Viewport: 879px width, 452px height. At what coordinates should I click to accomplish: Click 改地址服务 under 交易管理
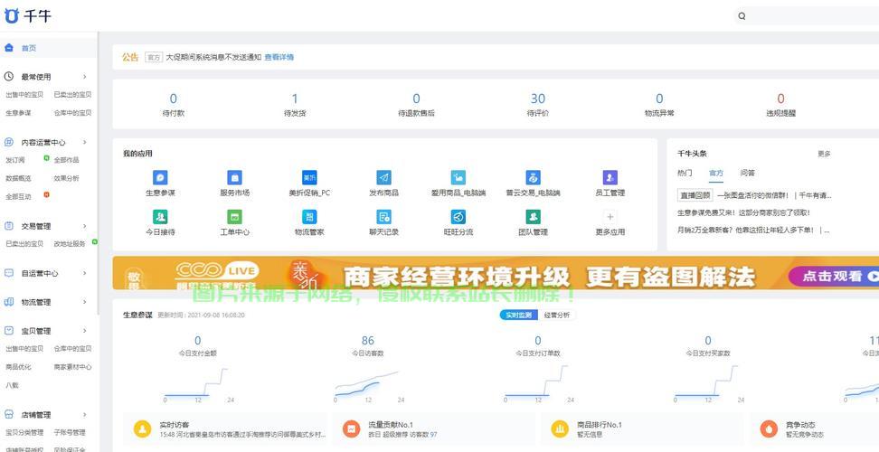pos(70,244)
